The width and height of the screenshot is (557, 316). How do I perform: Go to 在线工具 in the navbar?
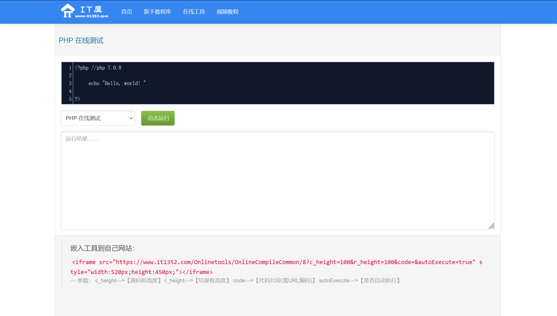194,12
